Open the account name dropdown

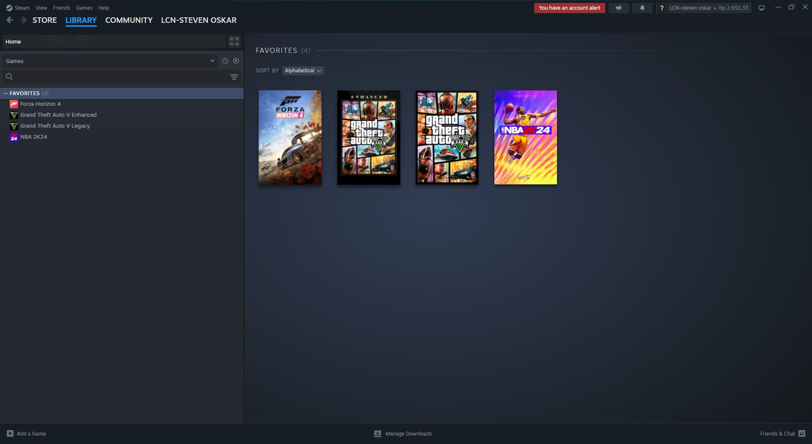(693, 8)
